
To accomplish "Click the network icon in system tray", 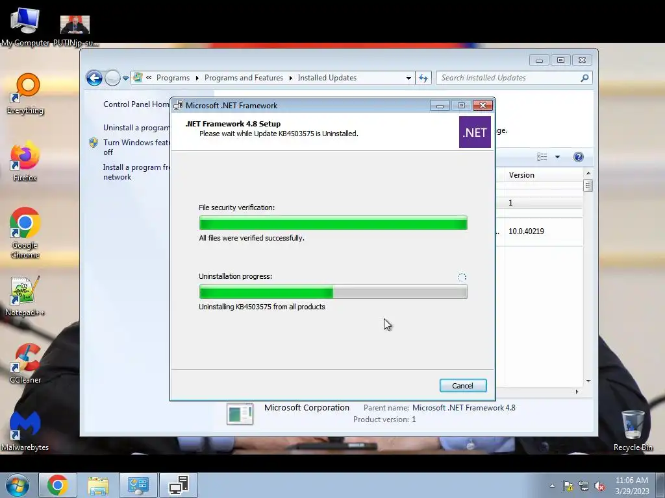I will coord(584,486).
